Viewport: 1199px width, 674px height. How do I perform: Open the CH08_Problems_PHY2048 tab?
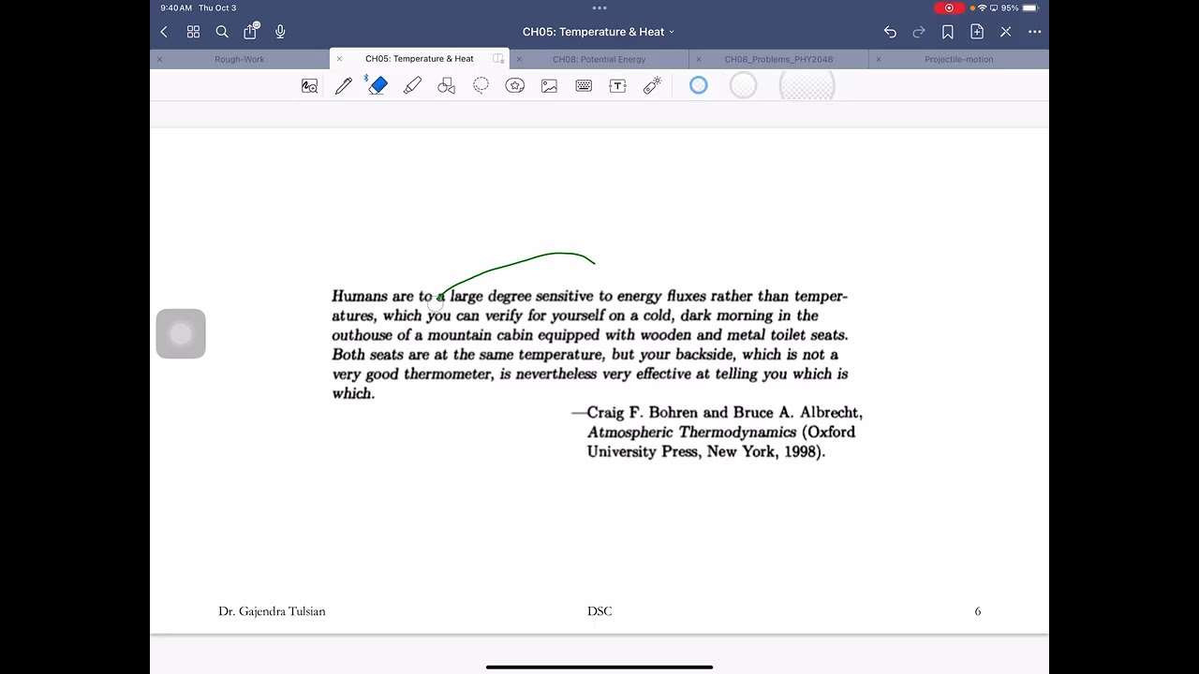click(x=778, y=59)
